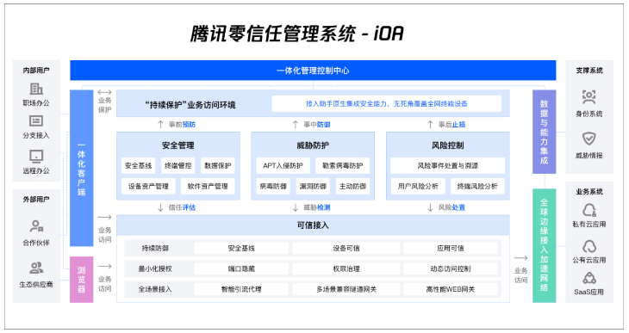The width and height of the screenshot is (629, 333).
Task: Click the 动态访问控制 cell
Action: (450, 268)
